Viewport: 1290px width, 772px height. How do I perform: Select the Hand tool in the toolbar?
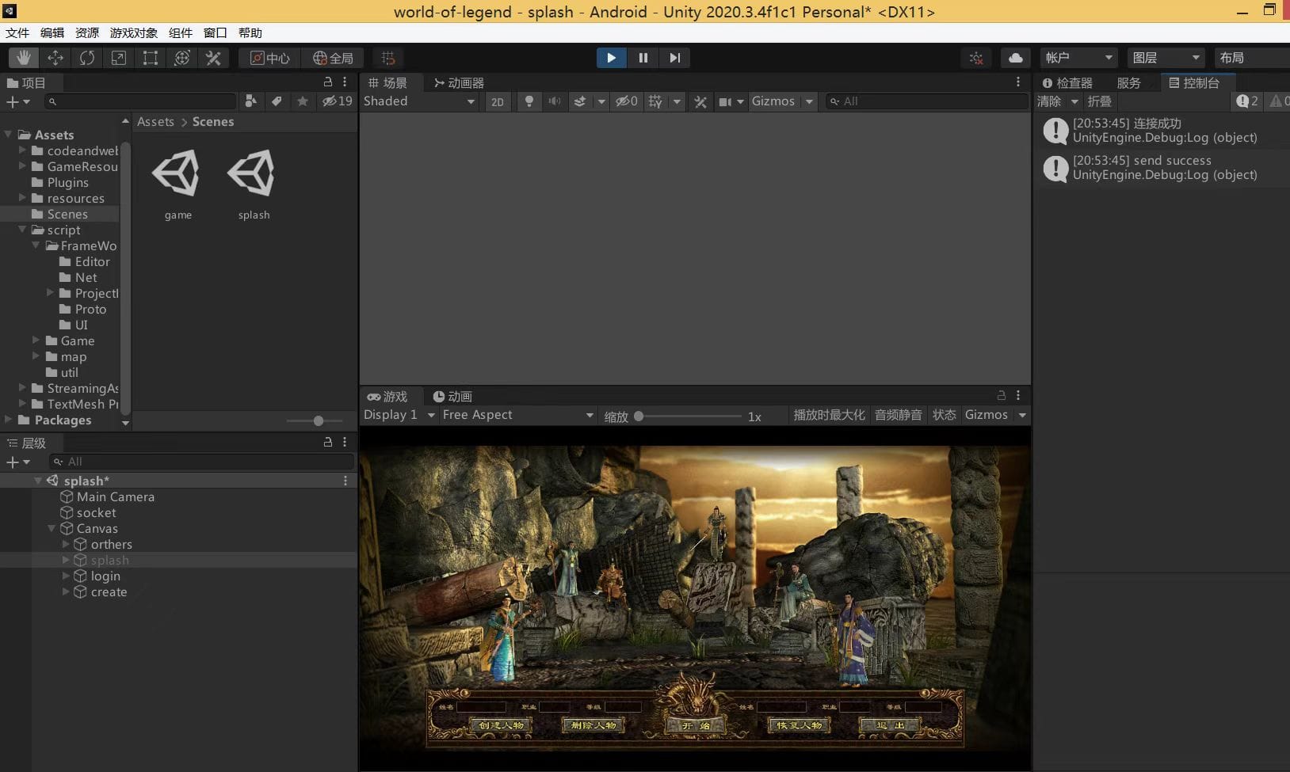click(x=24, y=58)
